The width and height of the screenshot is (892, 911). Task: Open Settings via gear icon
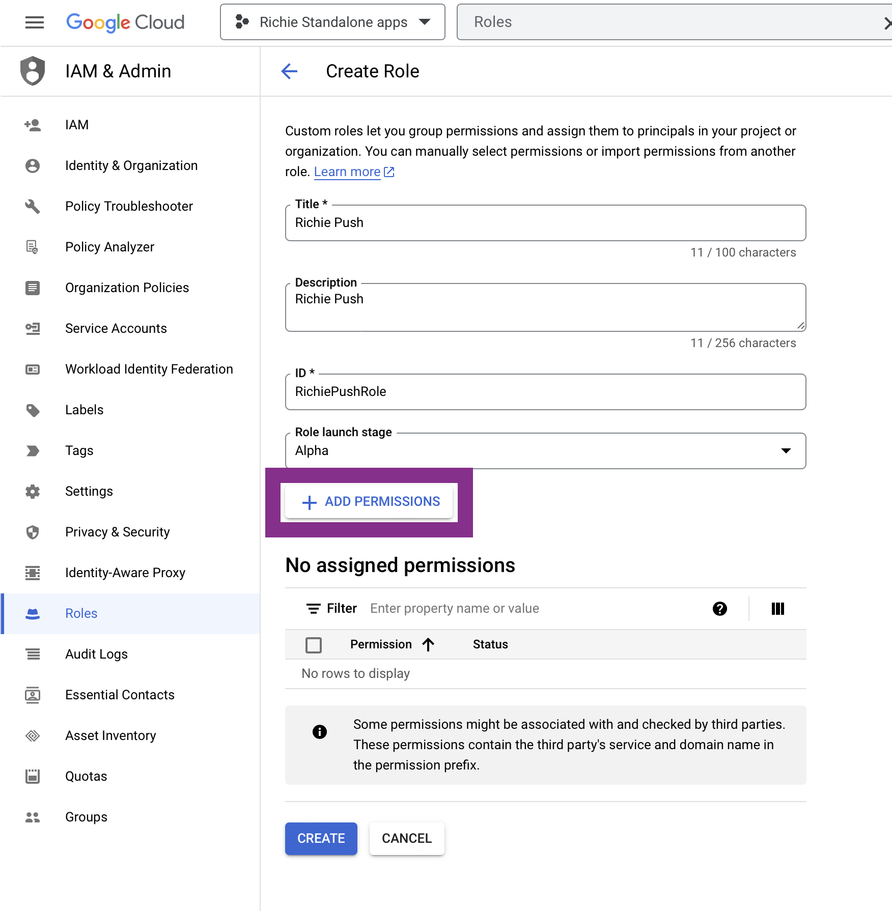tap(33, 491)
